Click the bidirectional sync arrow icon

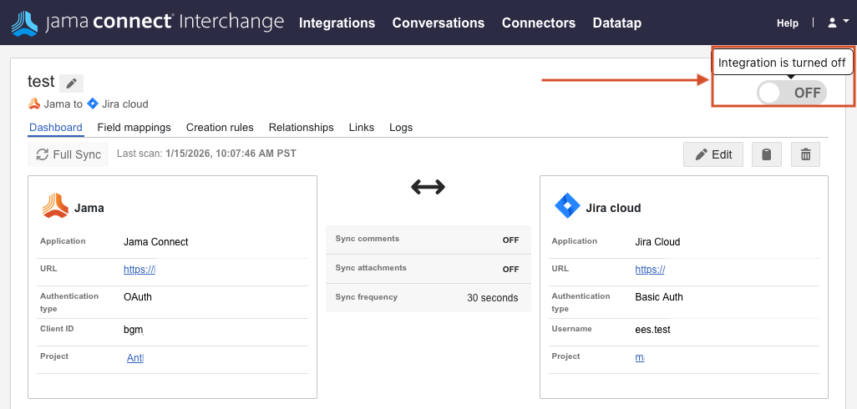pyautogui.click(x=428, y=187)
